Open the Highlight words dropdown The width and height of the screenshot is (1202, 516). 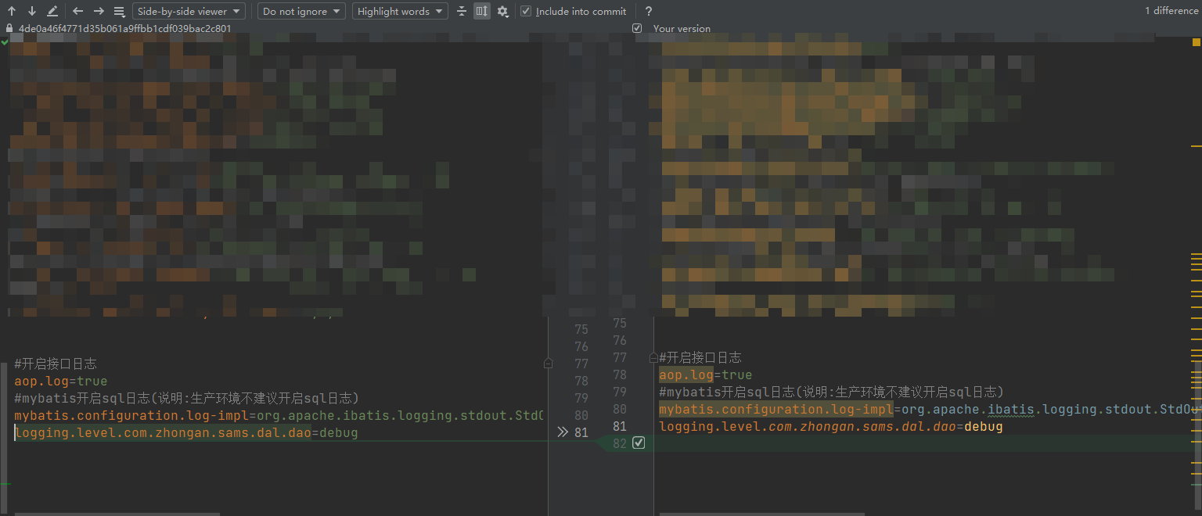click(x=400, y=11)
